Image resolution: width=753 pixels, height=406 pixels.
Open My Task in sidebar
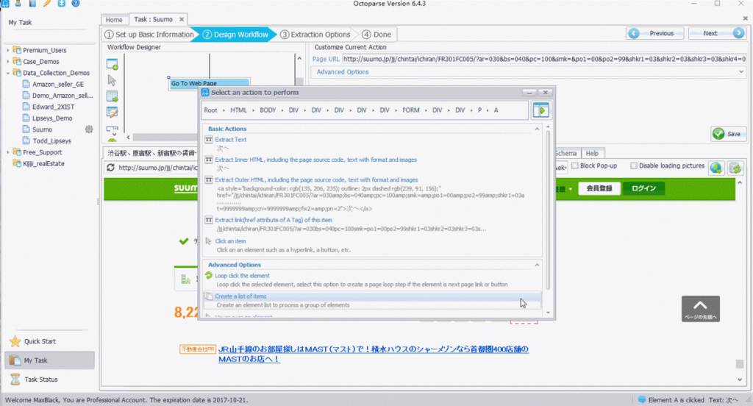(x=49, y=360)
